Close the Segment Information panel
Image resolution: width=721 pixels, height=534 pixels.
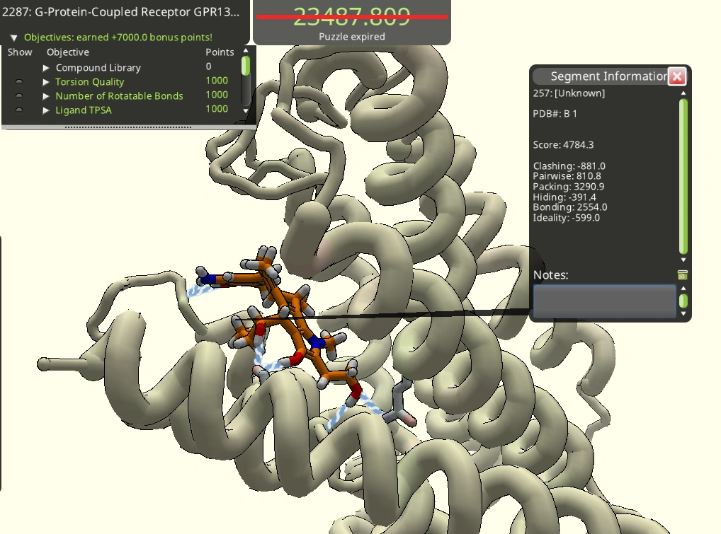pyautogui.click(x=677, y=76)
